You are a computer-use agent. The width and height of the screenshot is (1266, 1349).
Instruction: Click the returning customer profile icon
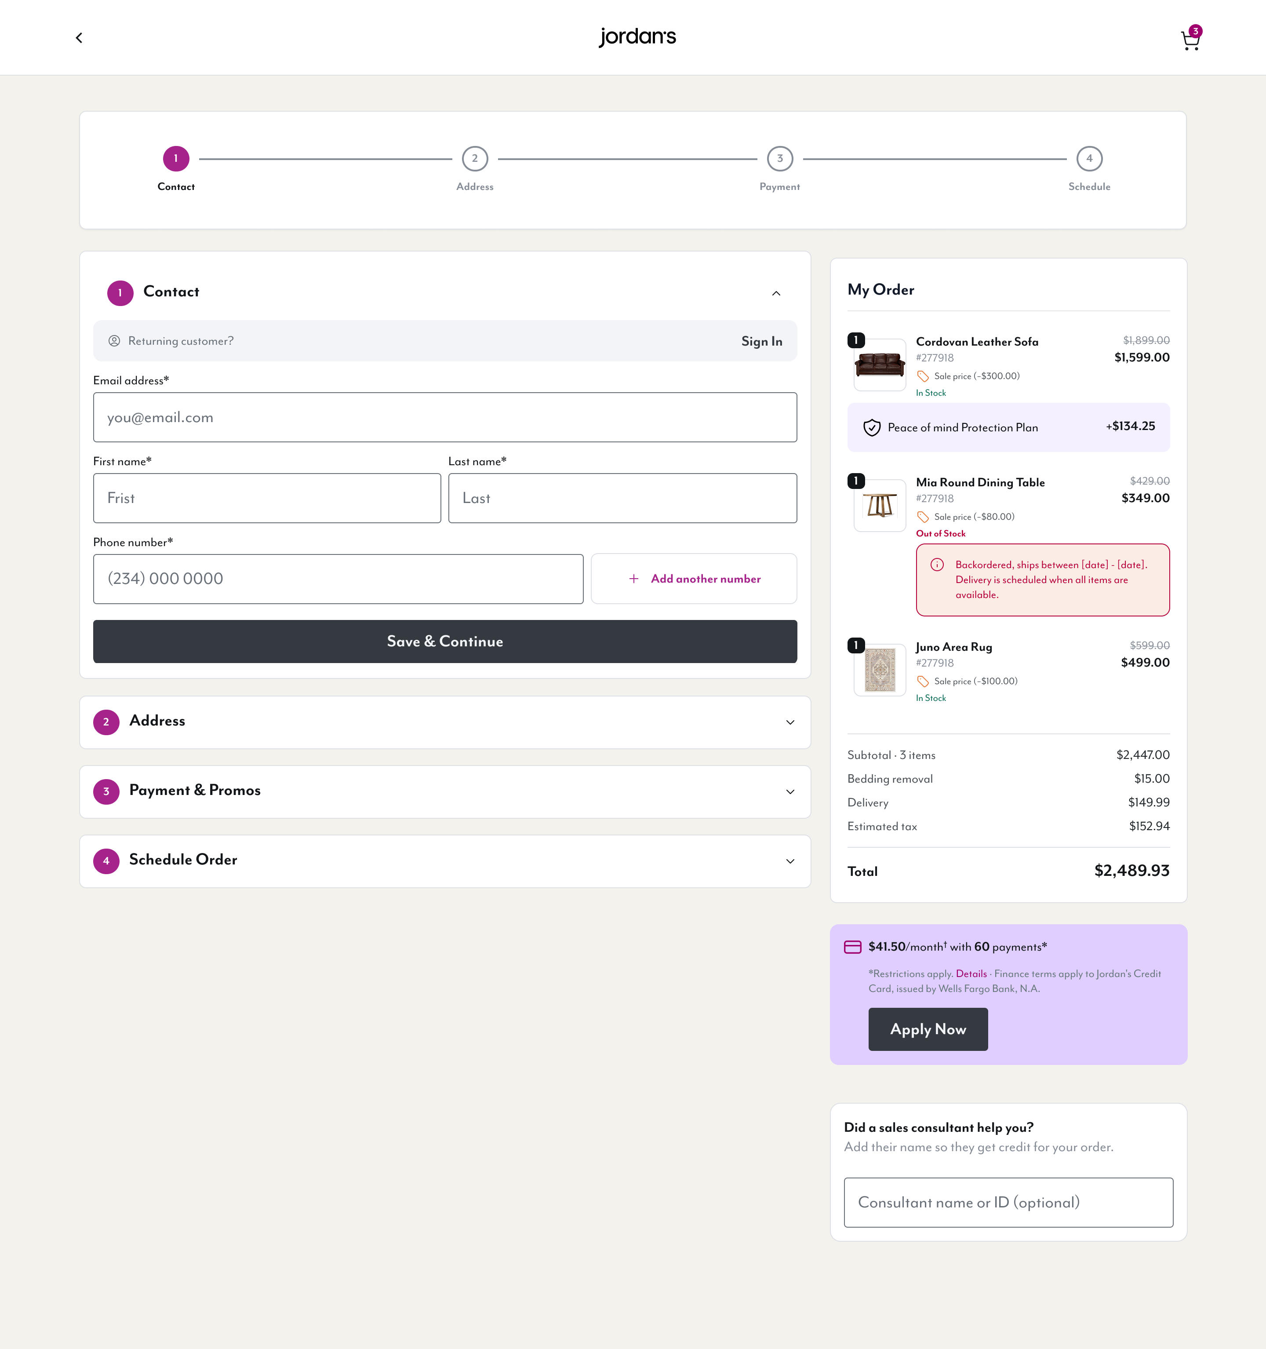pyautogui.click(x=115, y=341)
